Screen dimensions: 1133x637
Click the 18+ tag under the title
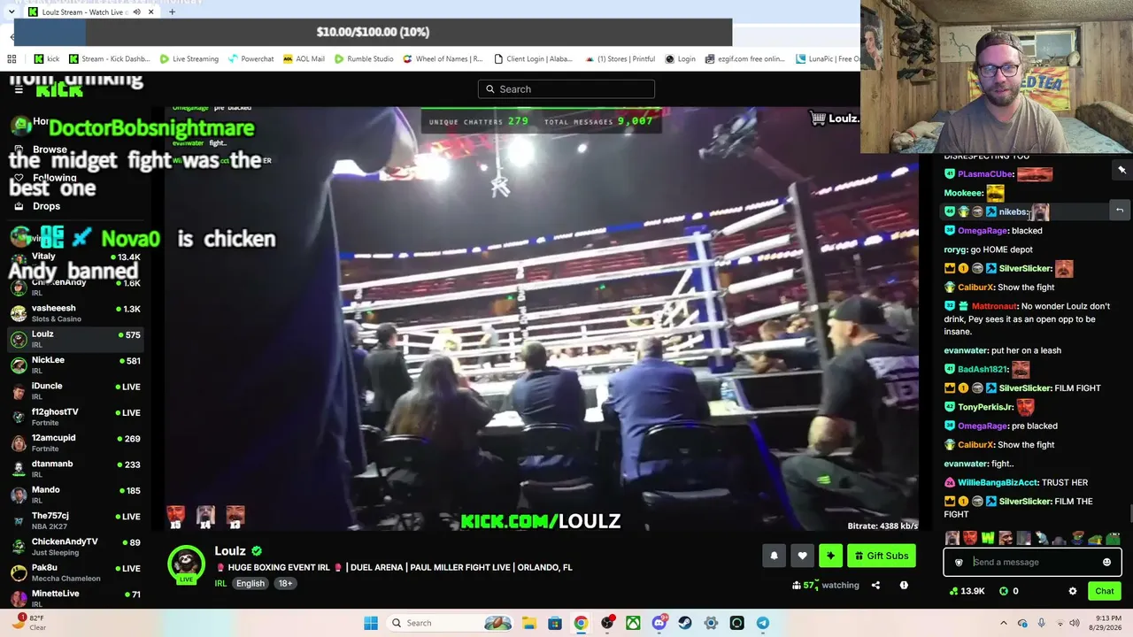coord(285,583)
